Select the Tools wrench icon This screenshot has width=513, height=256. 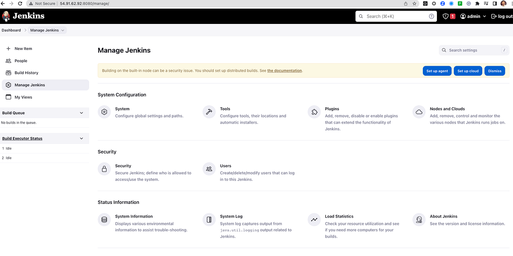(209, 112)
